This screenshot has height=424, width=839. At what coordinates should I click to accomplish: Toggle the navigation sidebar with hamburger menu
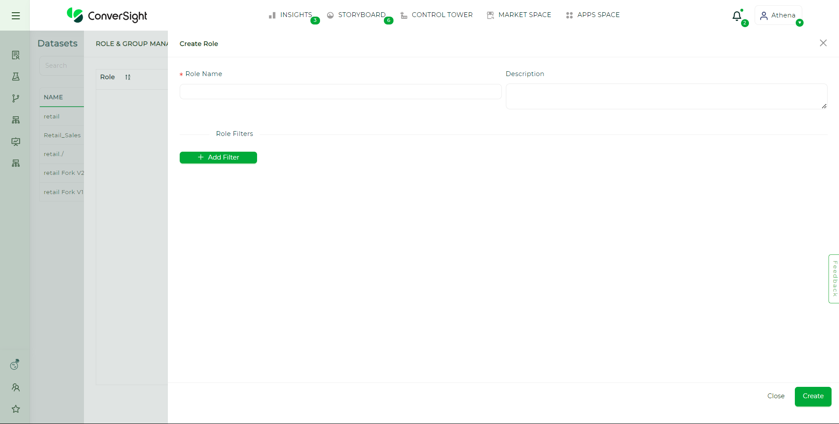click(x=15, y=15)
